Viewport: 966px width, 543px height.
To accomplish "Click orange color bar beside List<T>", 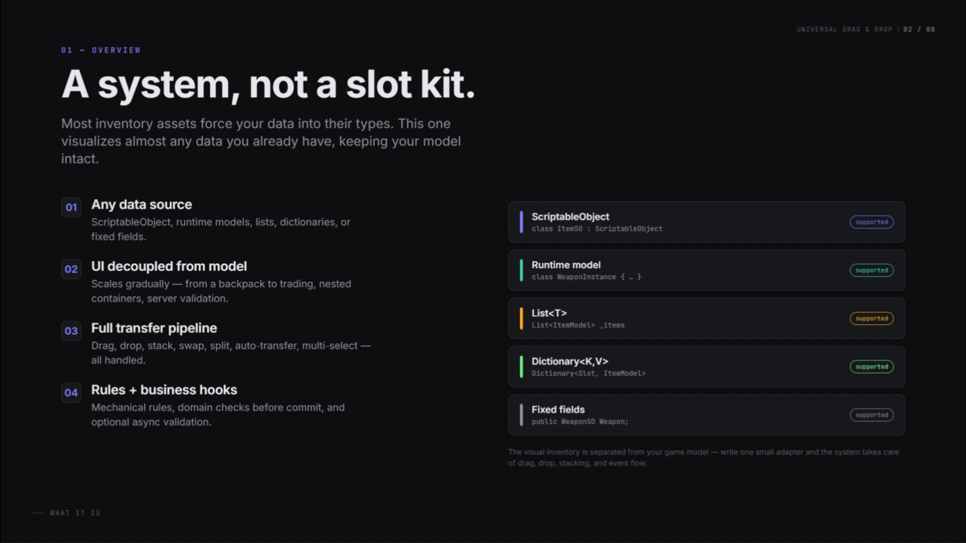I will click(522, 319).
